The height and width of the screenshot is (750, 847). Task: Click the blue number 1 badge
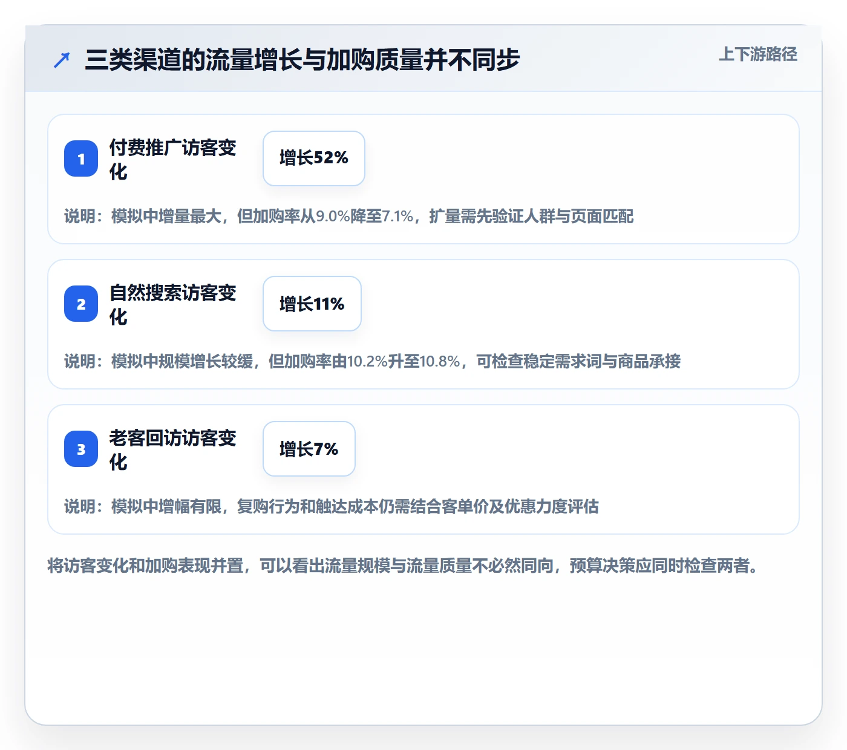(81, 158)
